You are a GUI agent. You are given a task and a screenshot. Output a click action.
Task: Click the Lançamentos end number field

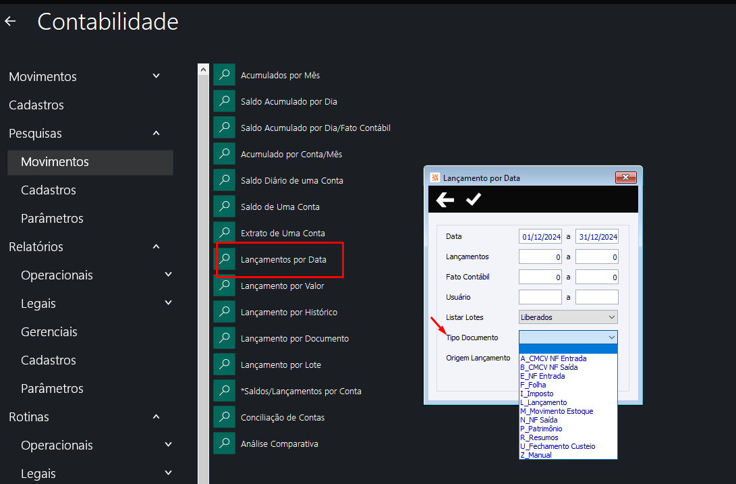[x=597, y=257]
